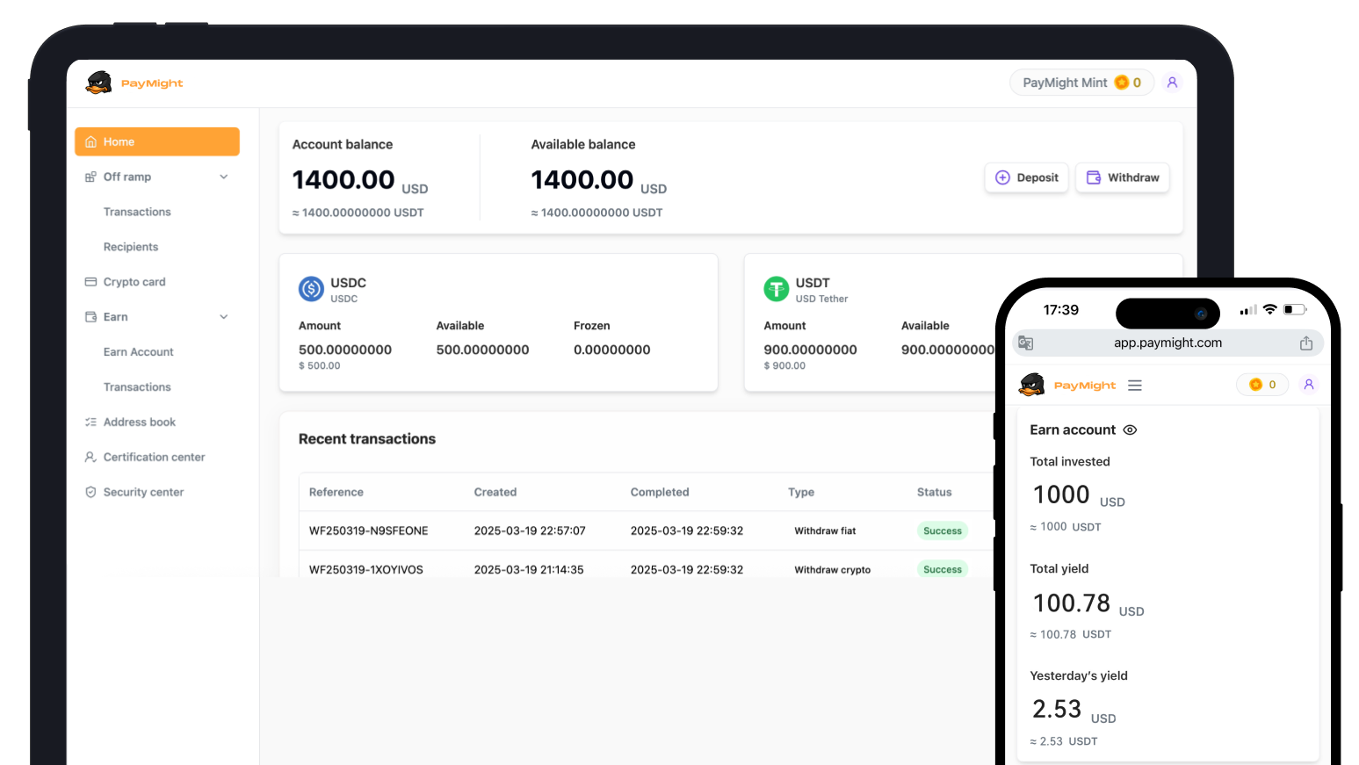Toggle the Earn account balance visibility eye

pos(1131,430)
